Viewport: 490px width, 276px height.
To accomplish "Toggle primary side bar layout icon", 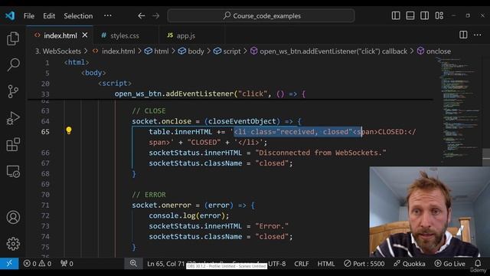I will click(x=396, y=15).
